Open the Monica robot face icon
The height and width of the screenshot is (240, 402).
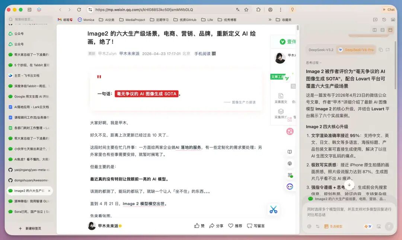coord(290,187)
